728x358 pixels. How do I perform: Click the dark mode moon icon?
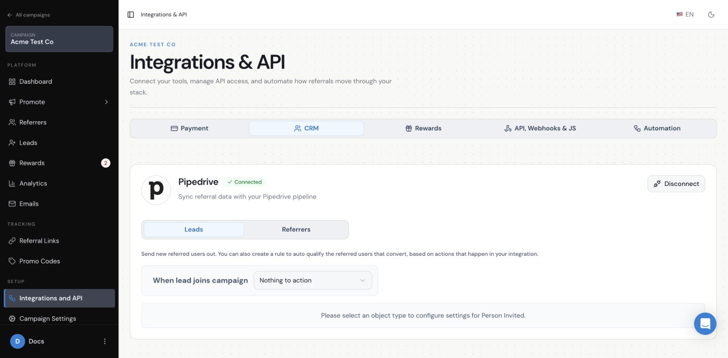[x=711, y=15]
